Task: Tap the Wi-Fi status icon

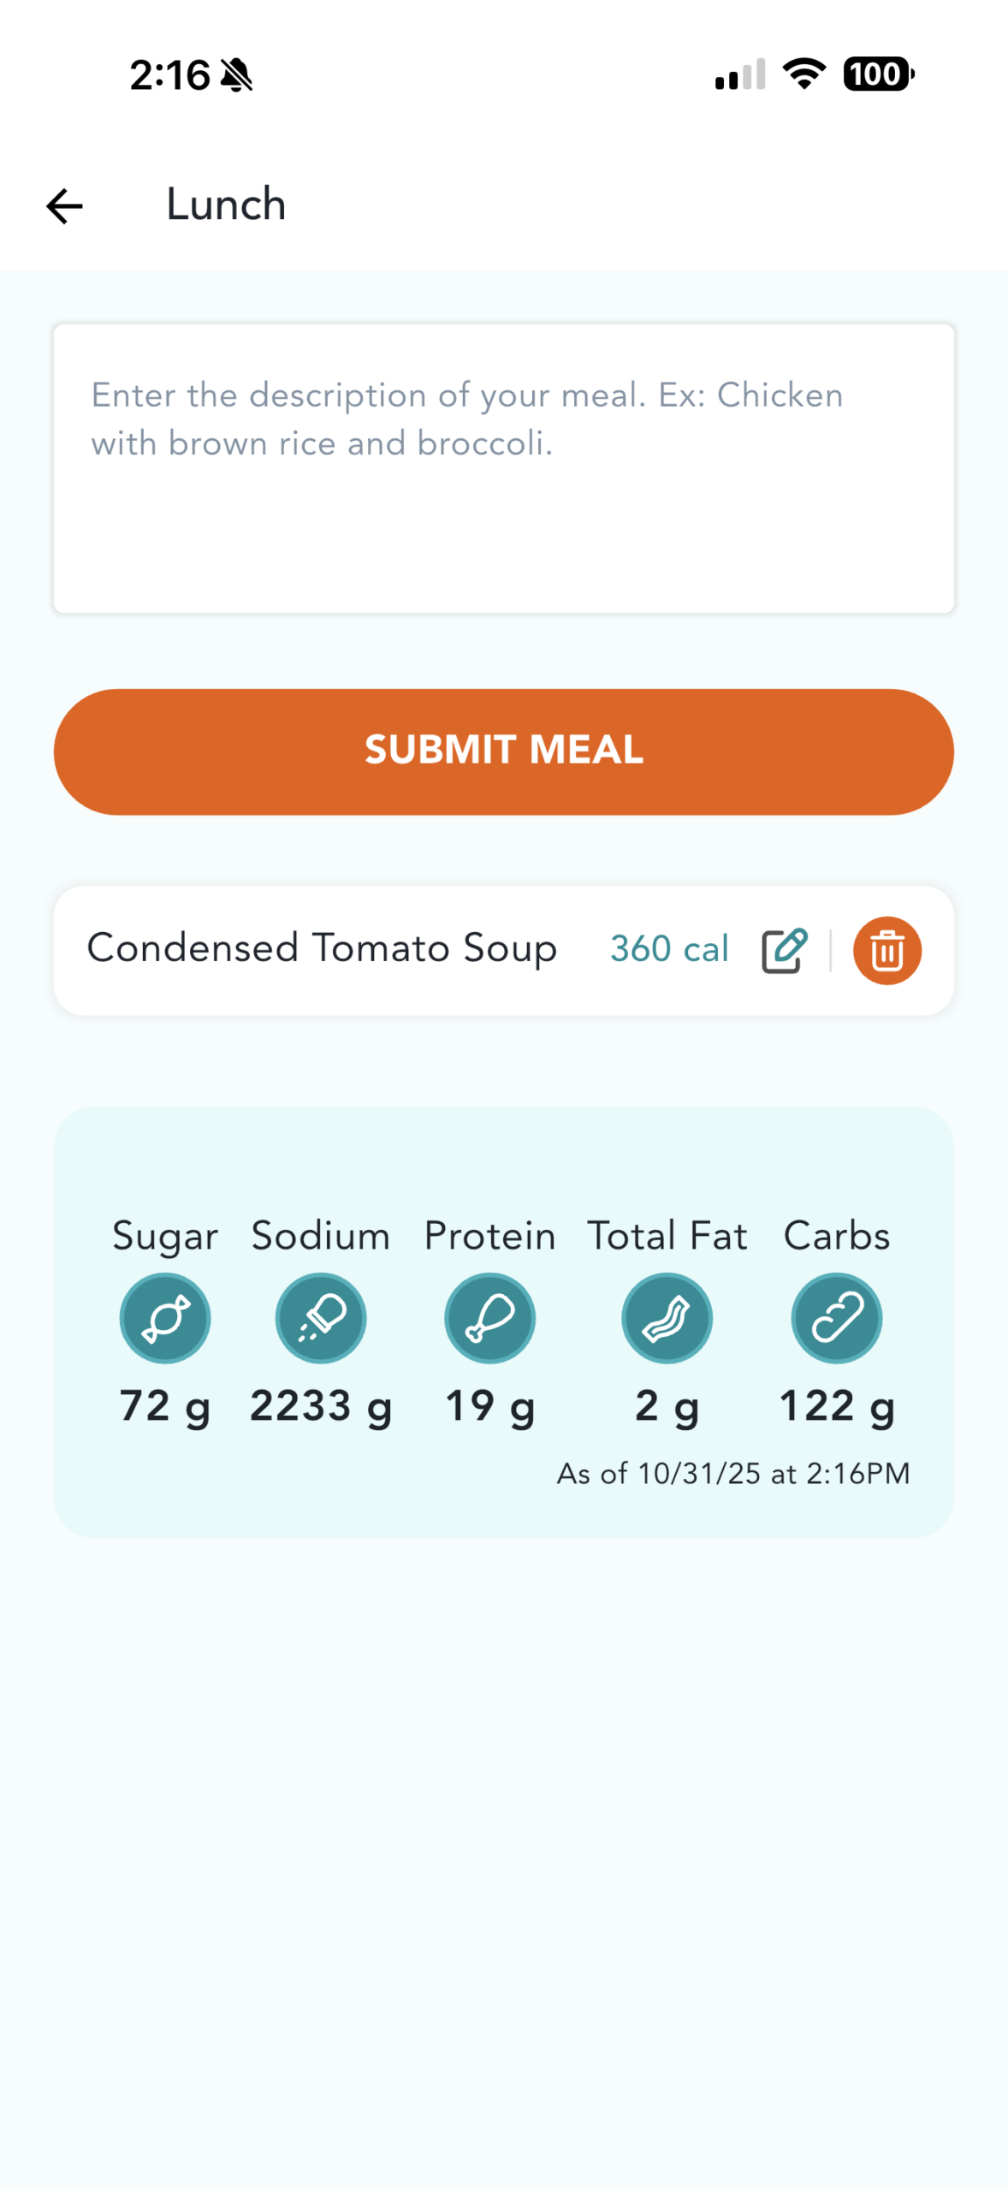Action: point(803,74)
